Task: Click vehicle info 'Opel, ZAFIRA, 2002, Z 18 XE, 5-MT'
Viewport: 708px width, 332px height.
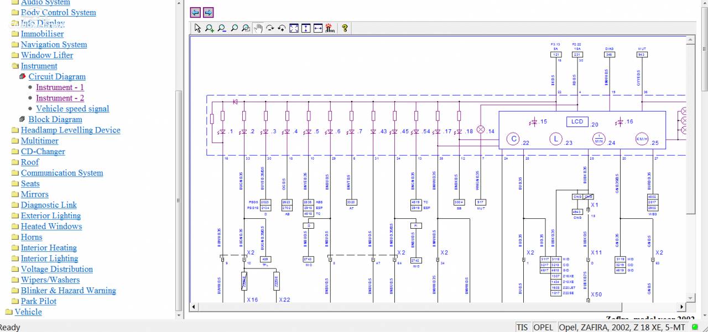Action: click(x=622, y=327)
